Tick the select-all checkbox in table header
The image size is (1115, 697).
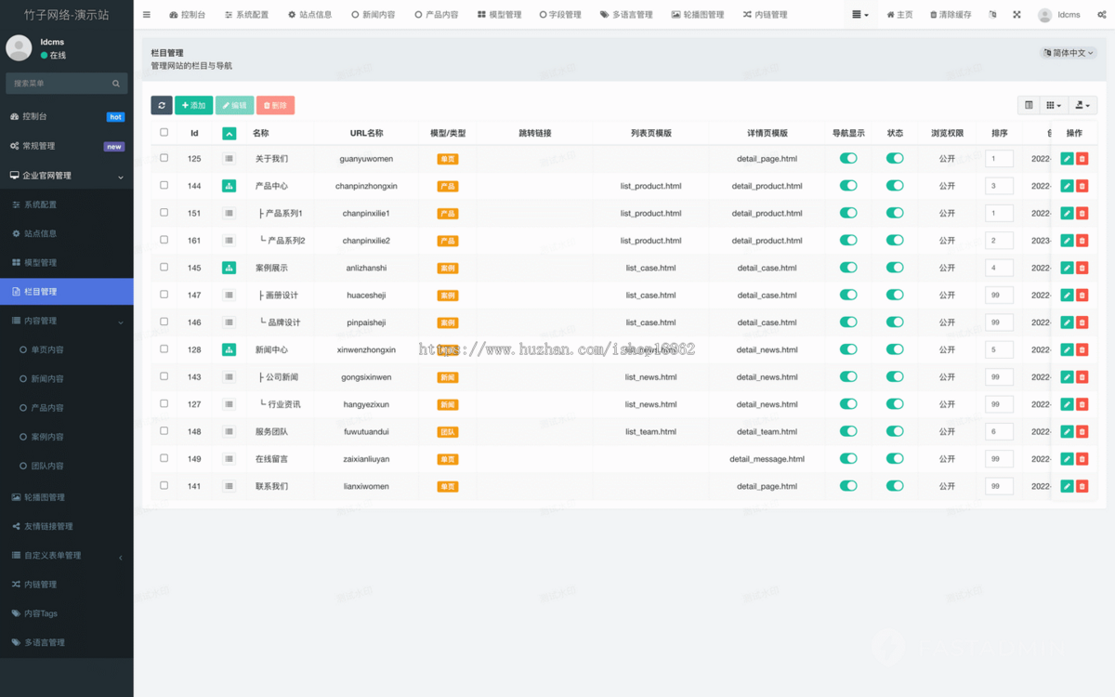click(x=164, y=133)
